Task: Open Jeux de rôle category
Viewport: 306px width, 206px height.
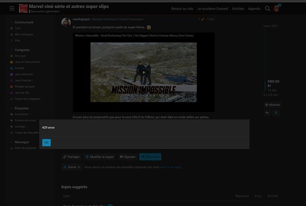Action: pos(20,93)
